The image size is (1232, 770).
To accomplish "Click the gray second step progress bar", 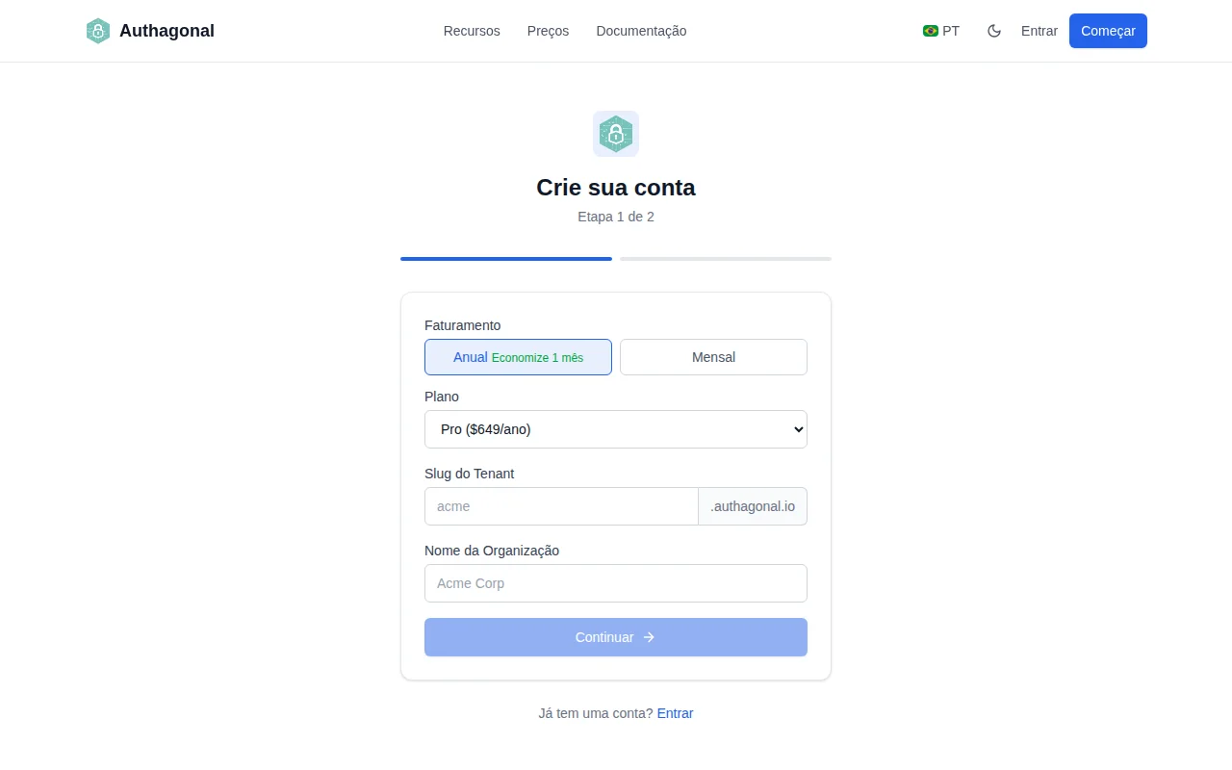I will (x=726, y=259).
